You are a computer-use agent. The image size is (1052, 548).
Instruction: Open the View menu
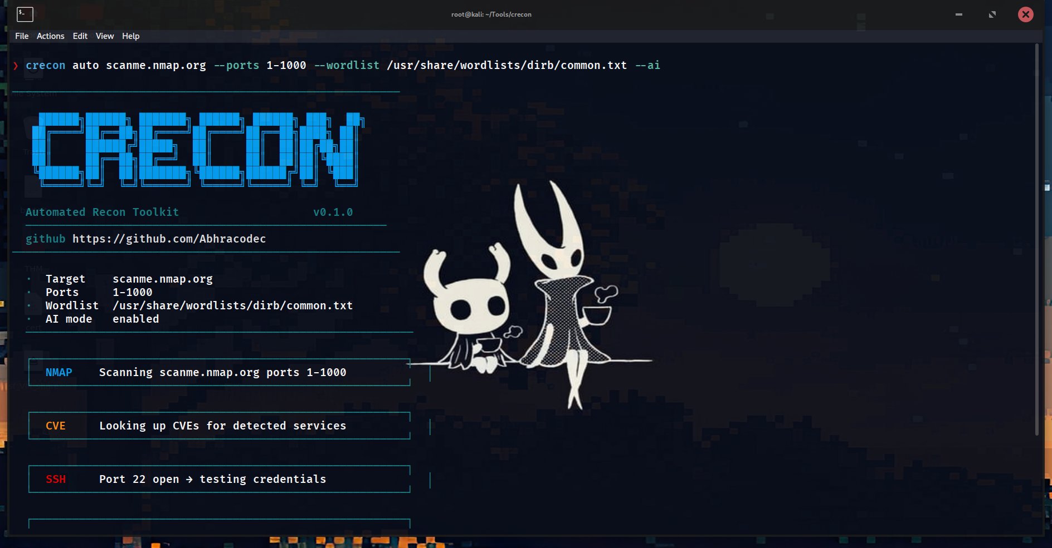click(x=104, y=36)
